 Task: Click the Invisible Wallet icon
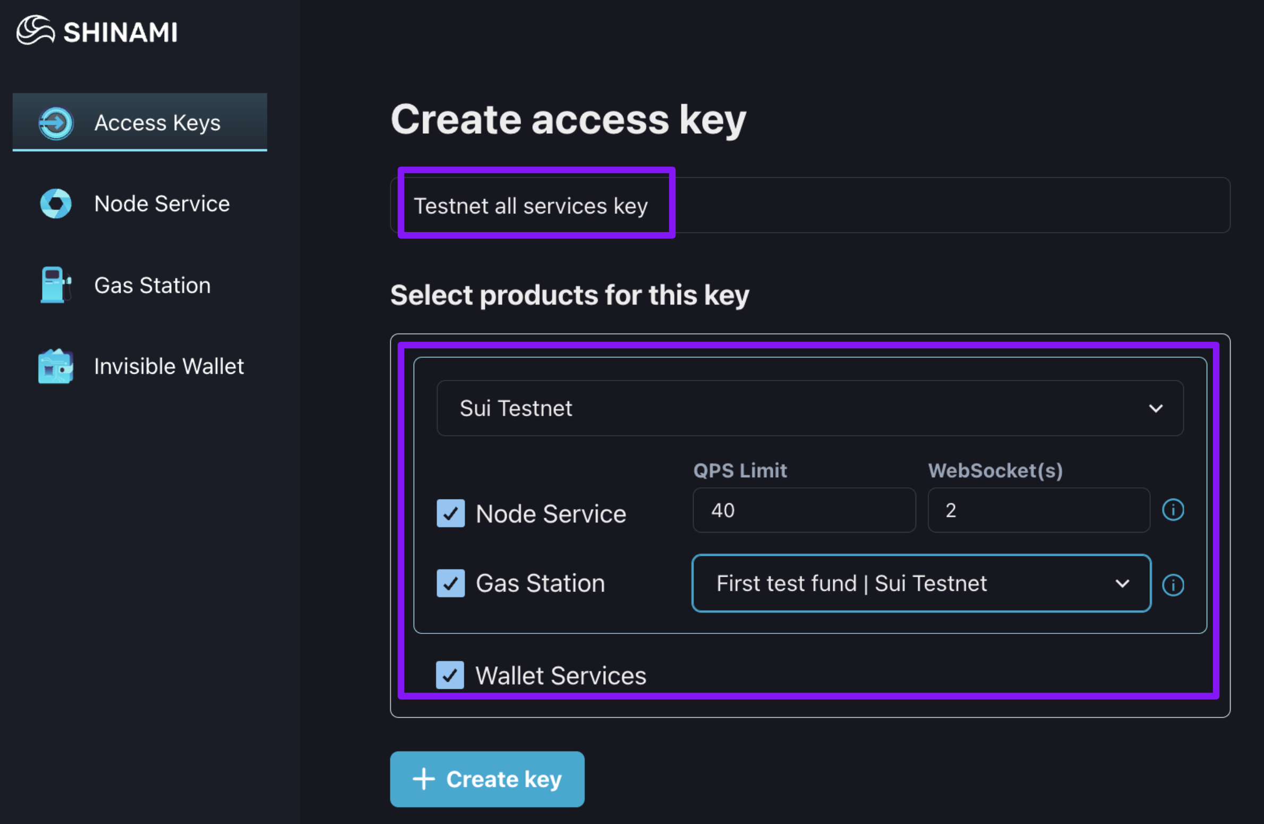coord(56,366)
